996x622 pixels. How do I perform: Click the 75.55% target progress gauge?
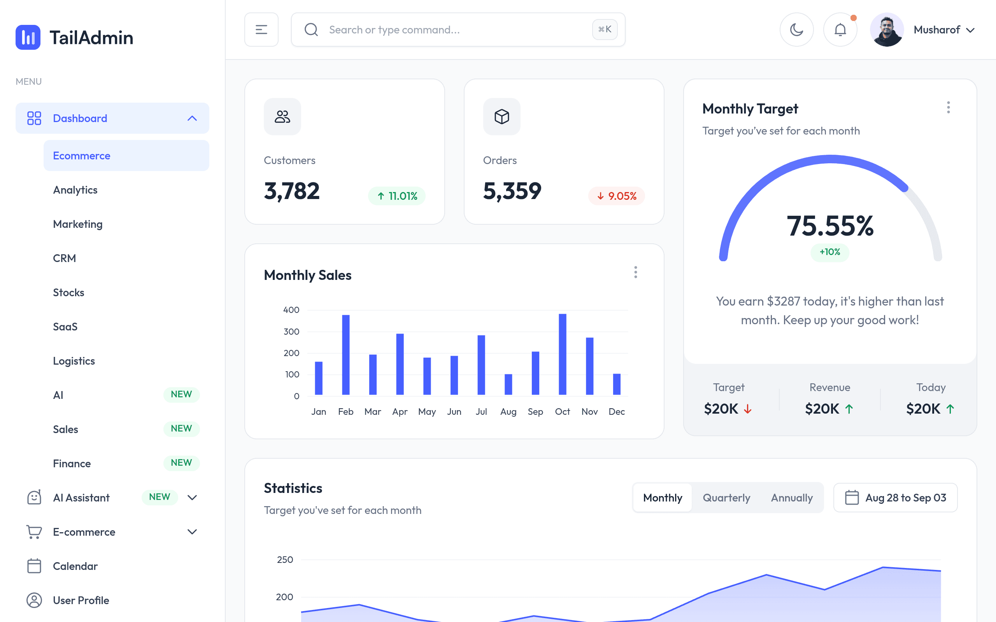[830, 208]
